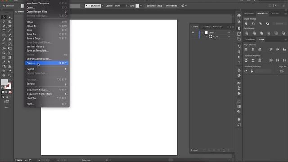Click Minus Front shape mode
288x162 pixels.
pos(253,24)
